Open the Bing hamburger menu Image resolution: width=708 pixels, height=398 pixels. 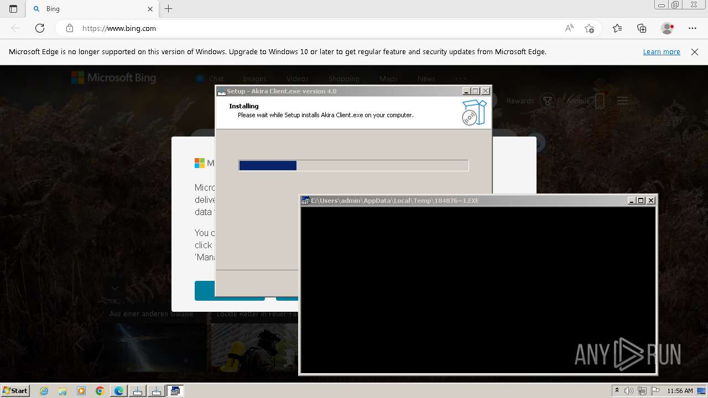point(623,101)
